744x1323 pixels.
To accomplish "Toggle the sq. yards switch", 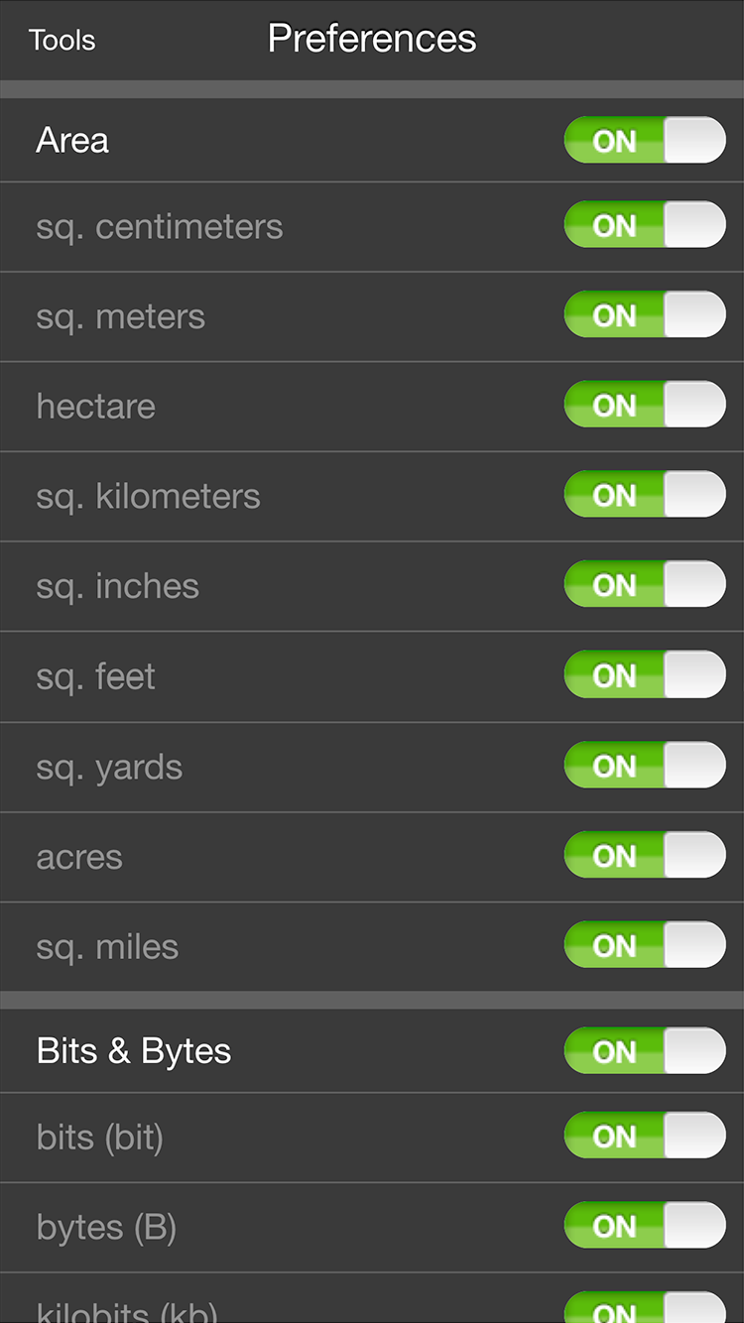I will click(645, 766).
